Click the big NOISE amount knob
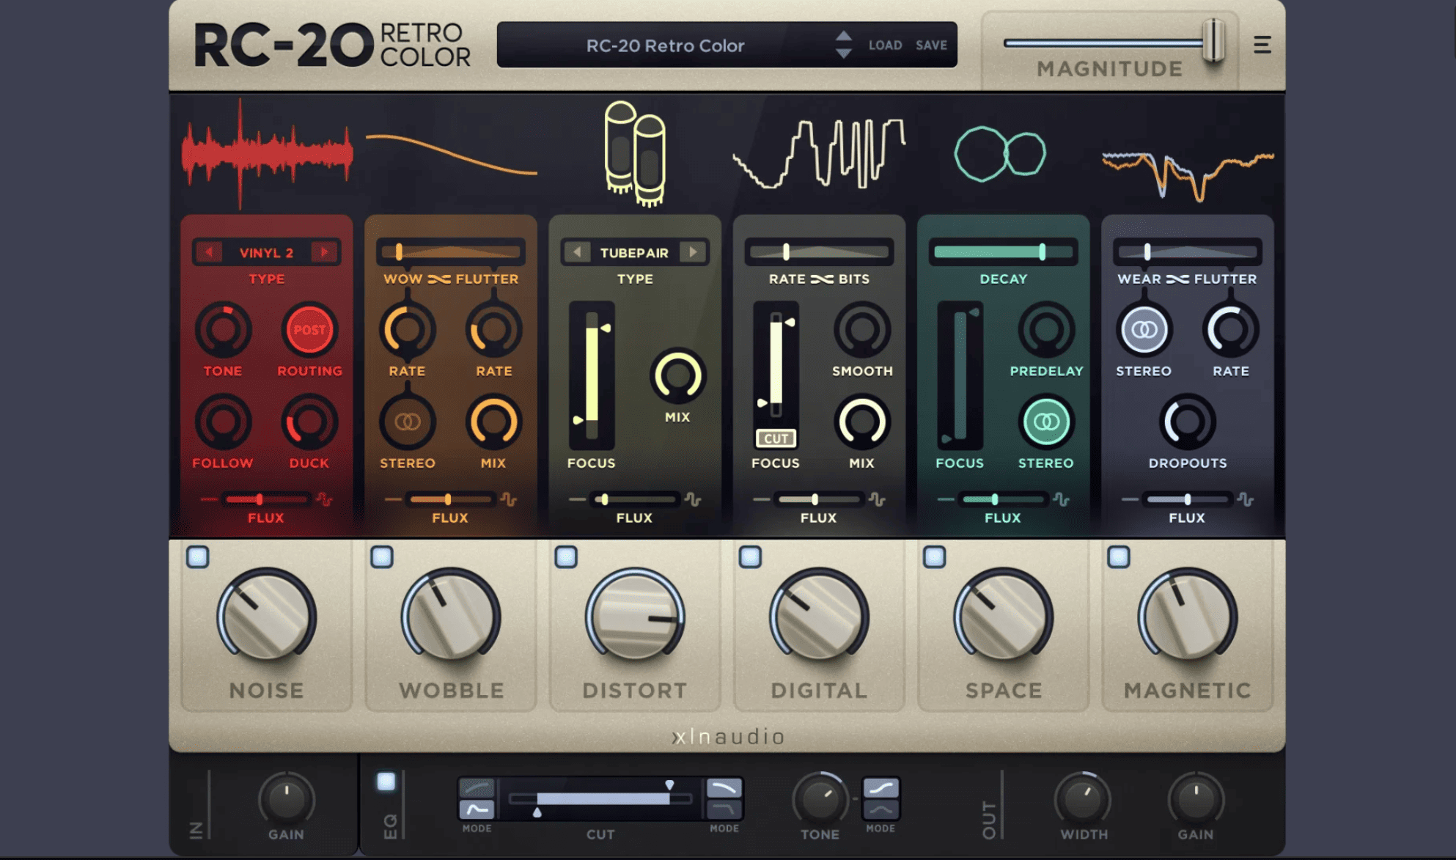 (267, 615)
